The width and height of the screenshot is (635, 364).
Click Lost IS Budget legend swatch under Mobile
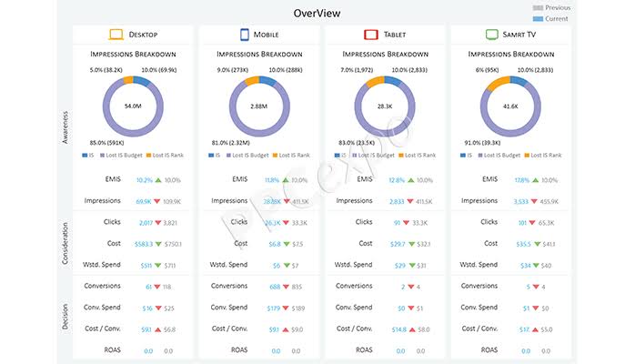[229, 155]
